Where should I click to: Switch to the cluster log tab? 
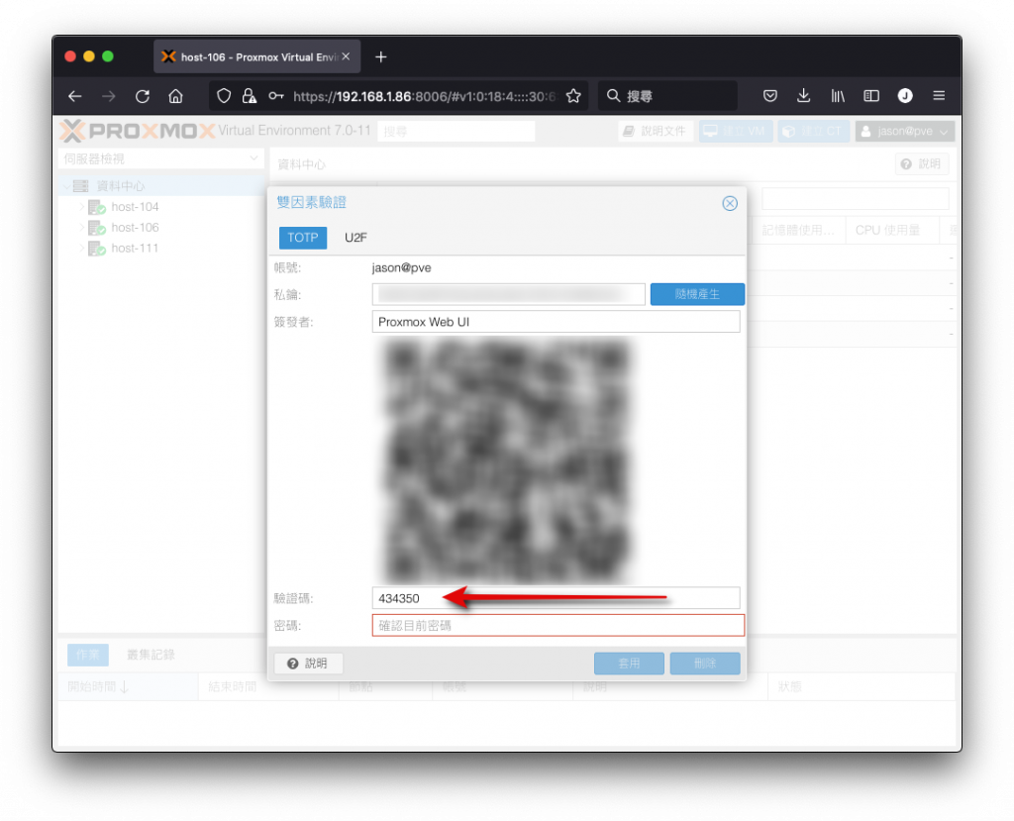[151, 655]
